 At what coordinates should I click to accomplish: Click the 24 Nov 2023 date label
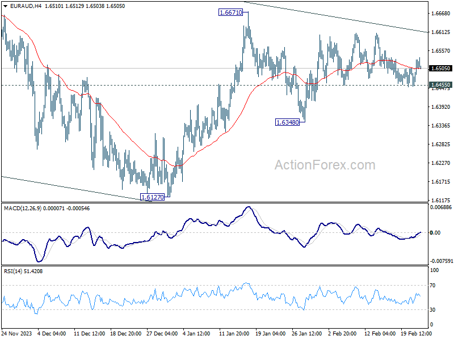pyautogui.click(x=17, y=333)
